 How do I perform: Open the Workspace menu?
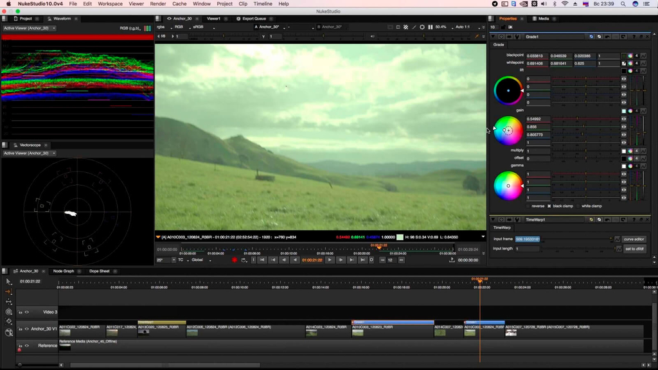[x=110, y=3]
